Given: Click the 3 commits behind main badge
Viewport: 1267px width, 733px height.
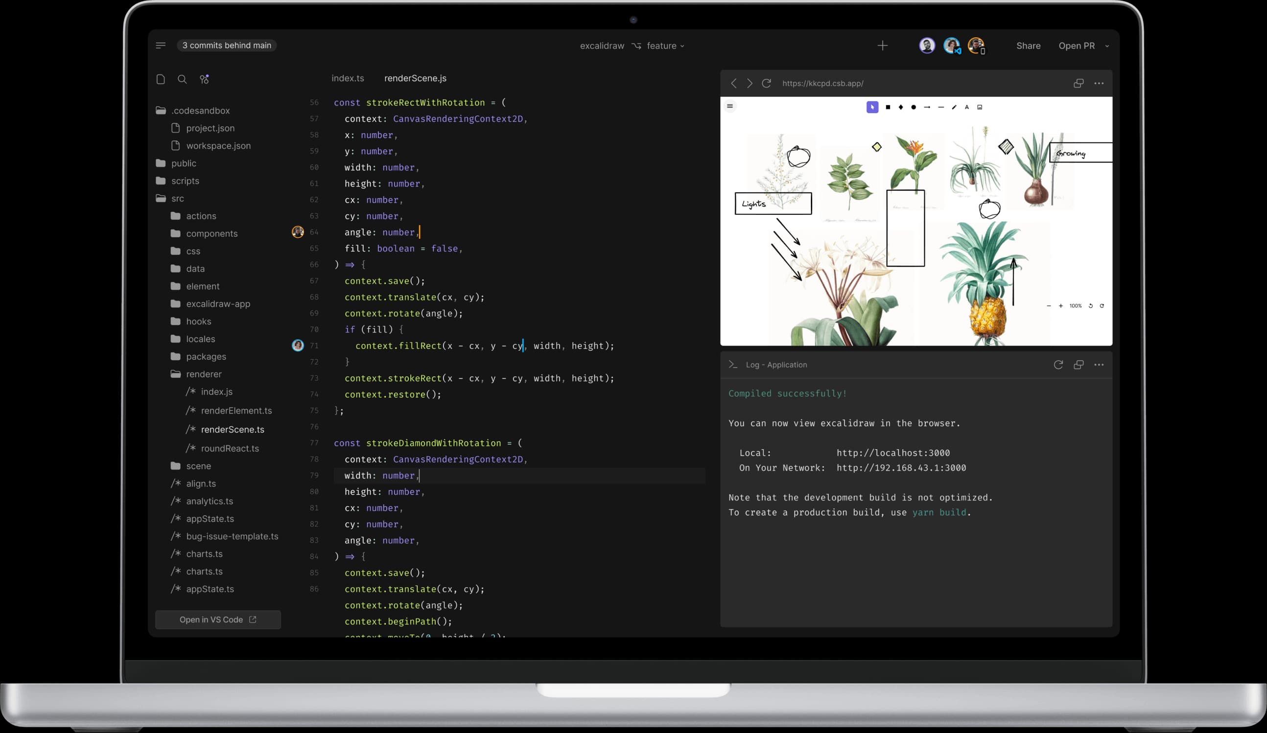Looking at the screenshot, I should point(227,45).
